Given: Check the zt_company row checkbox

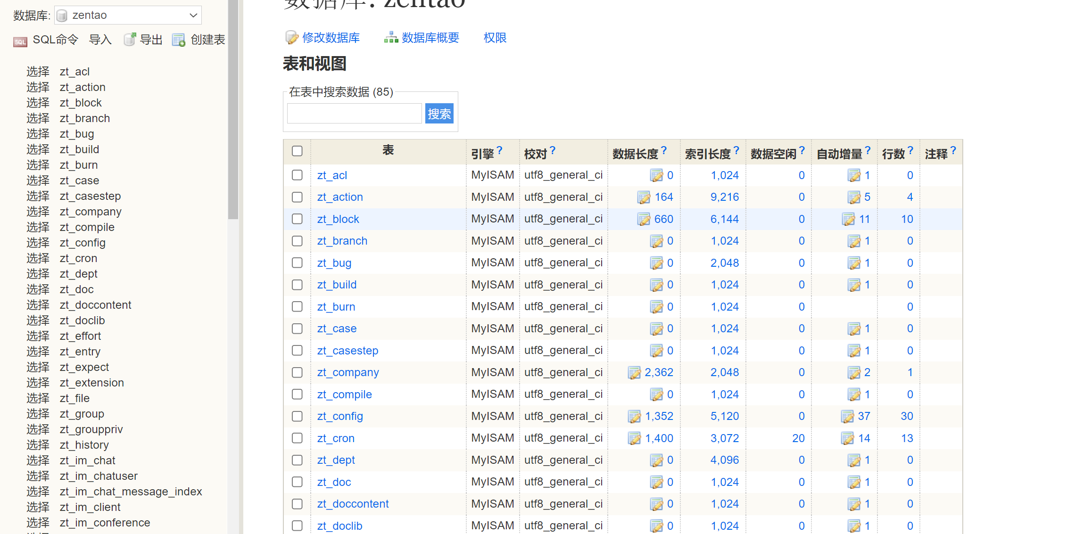Looking at the screenshot, I should click(x=297, y=372).
